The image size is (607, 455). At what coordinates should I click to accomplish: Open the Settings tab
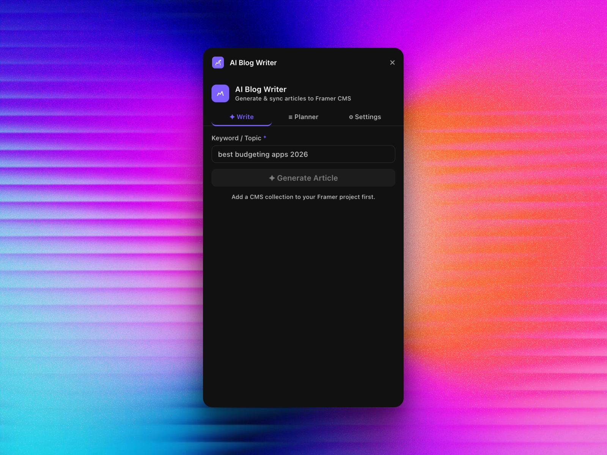pyautogui.click(x=365, y=117)
